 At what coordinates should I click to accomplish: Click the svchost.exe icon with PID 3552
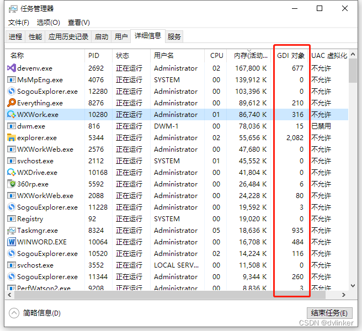click(x=11, y=265)
